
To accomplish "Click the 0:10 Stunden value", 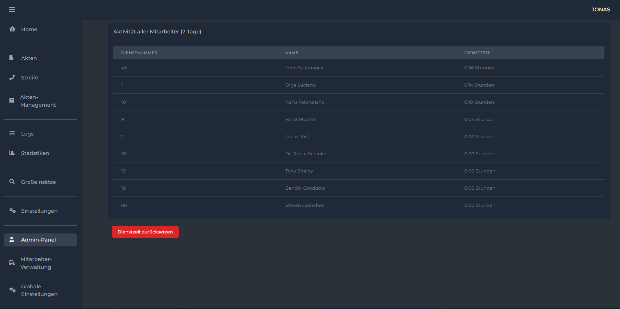I will point(479,102).
